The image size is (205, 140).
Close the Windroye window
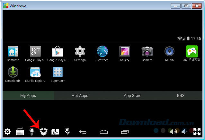(x=197, y=6)
